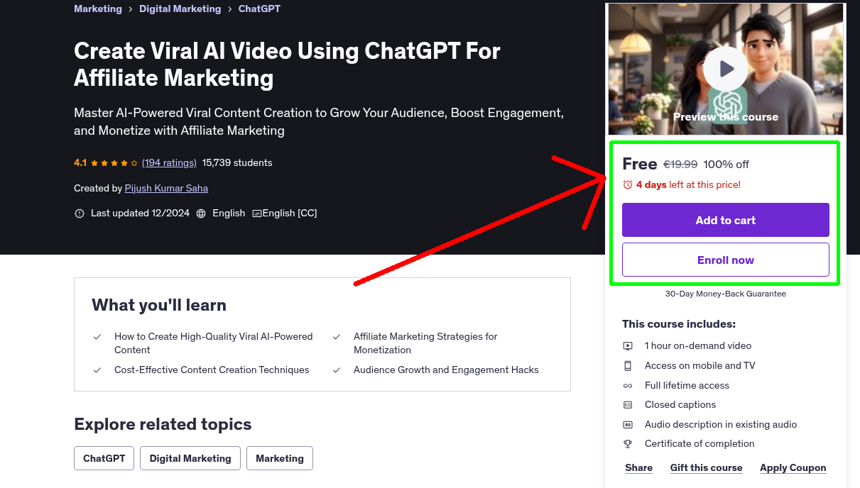Click the globe language icon
Image resolution: width=860 pixels, height=488 pixels.
tap(201, 213)
